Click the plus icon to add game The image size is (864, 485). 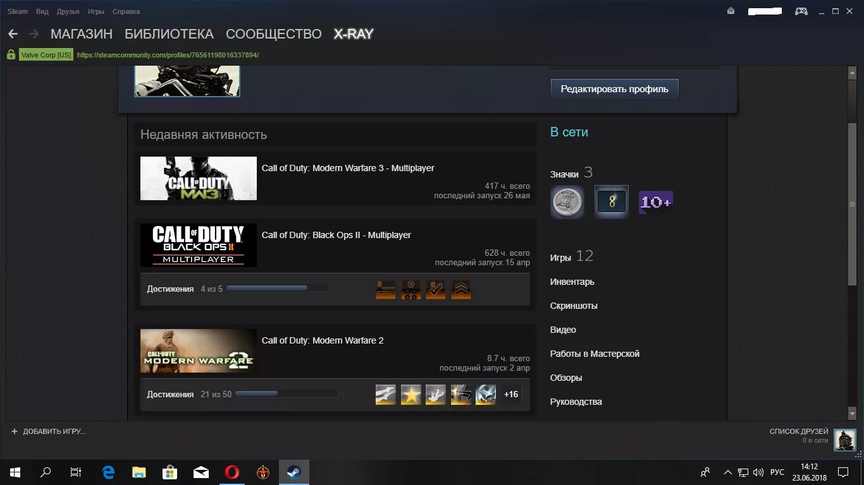(15, 431)
